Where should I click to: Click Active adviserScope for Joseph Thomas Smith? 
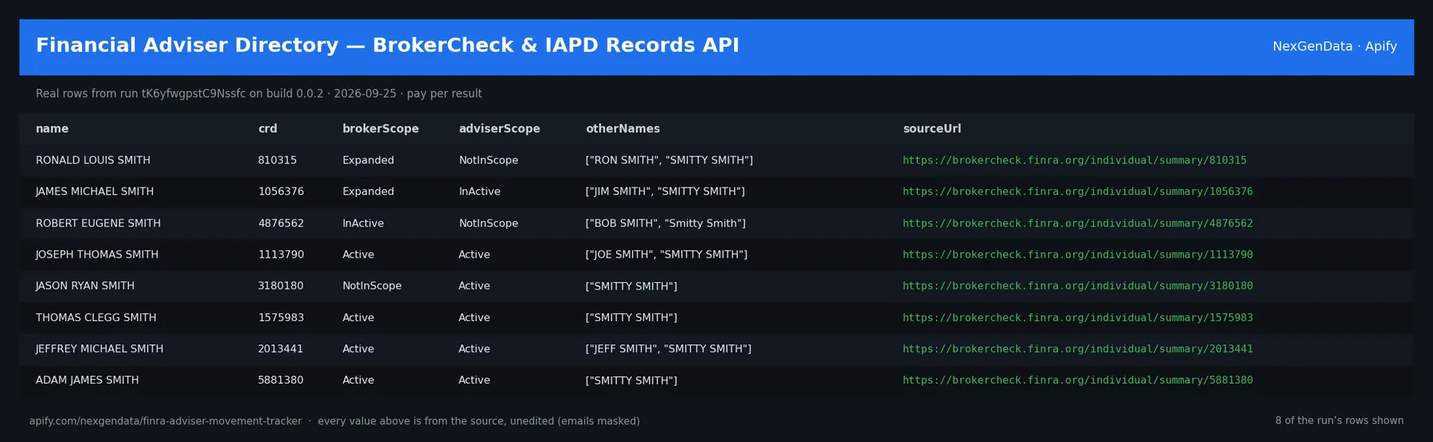474,254
